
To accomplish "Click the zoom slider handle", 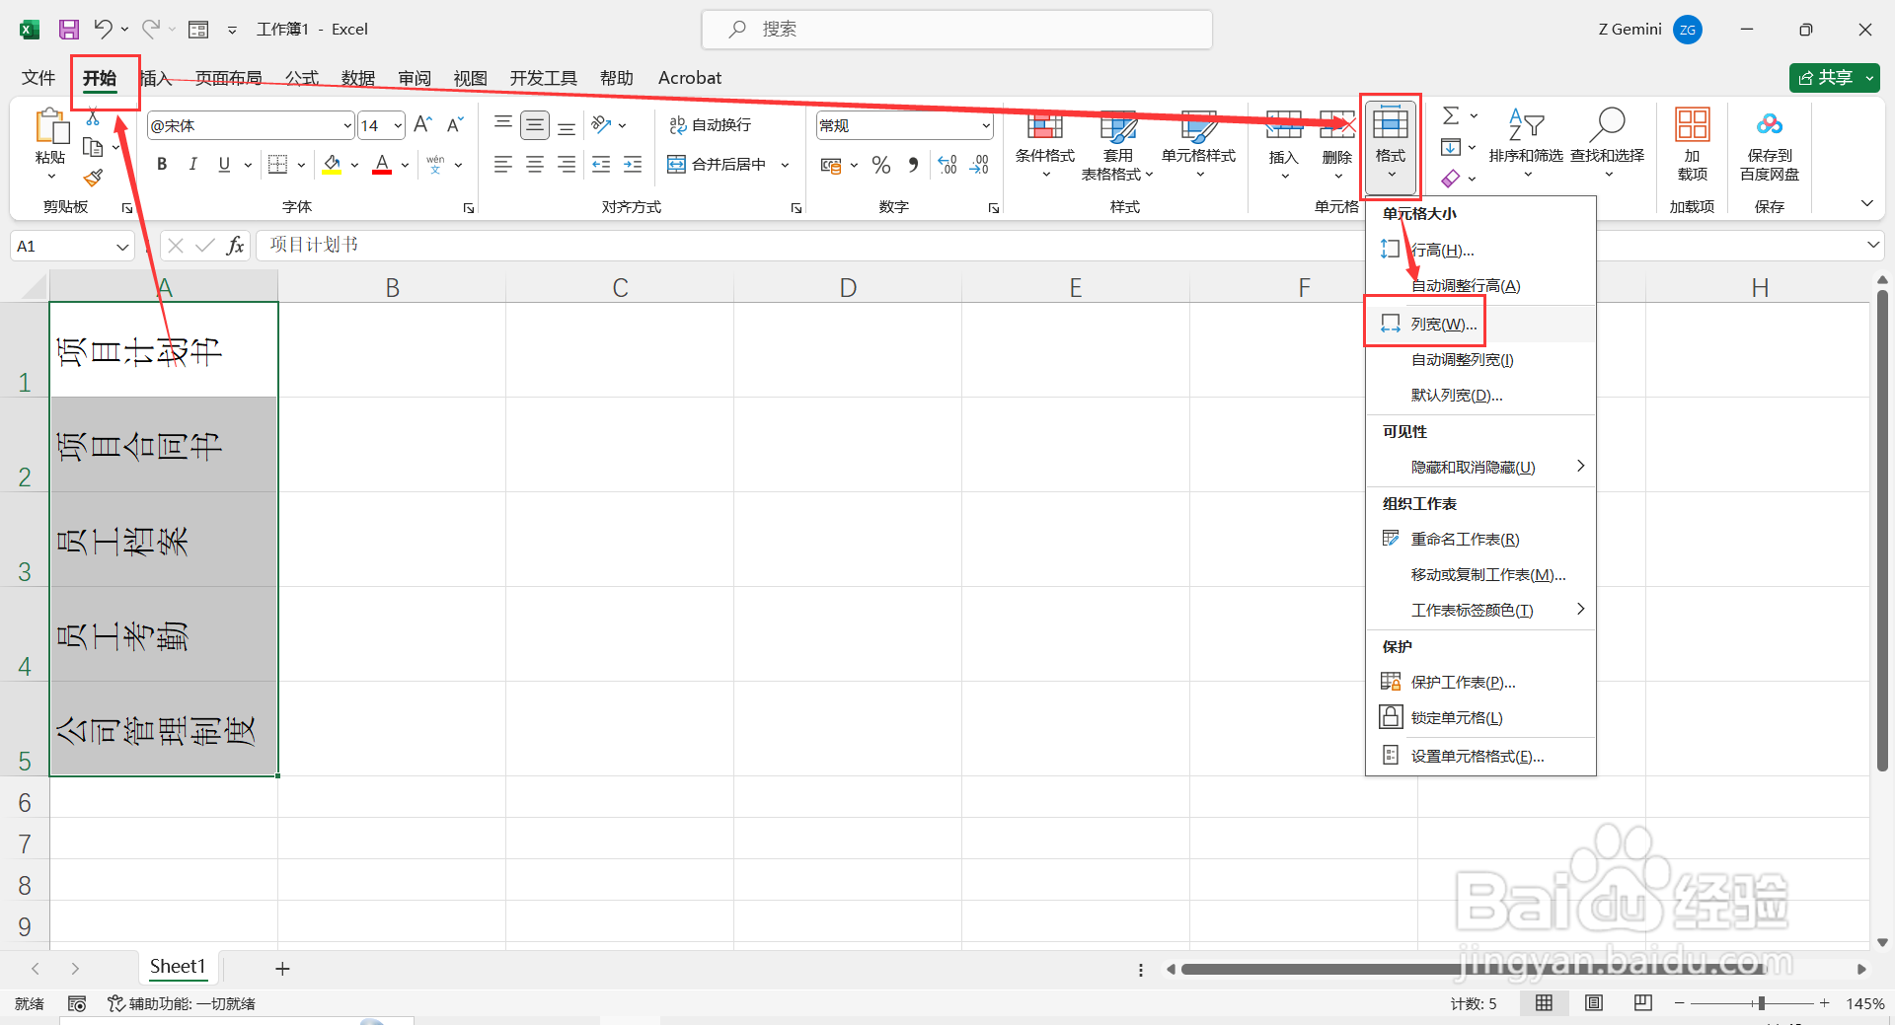I will click(x=1761, y=1003).
